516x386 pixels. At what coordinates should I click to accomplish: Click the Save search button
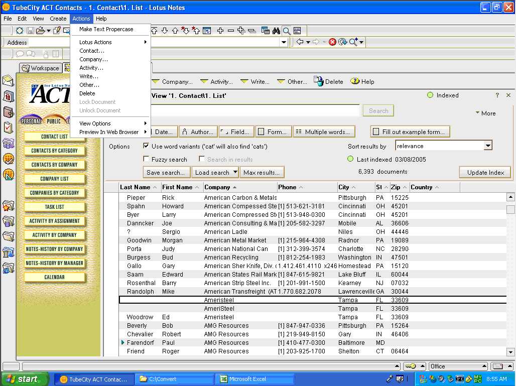pos(167,172)
